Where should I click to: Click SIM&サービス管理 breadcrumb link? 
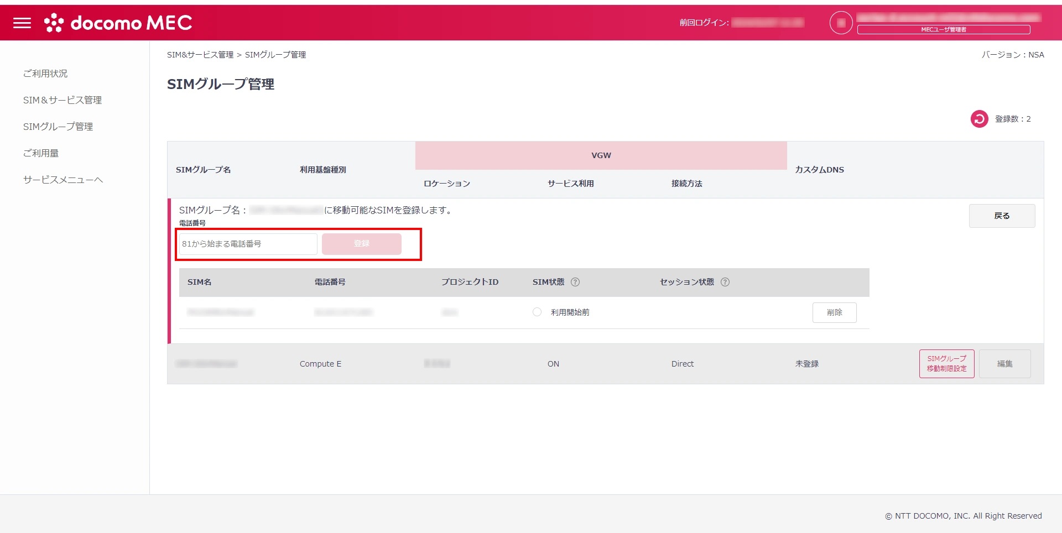(x=200, y=55)
